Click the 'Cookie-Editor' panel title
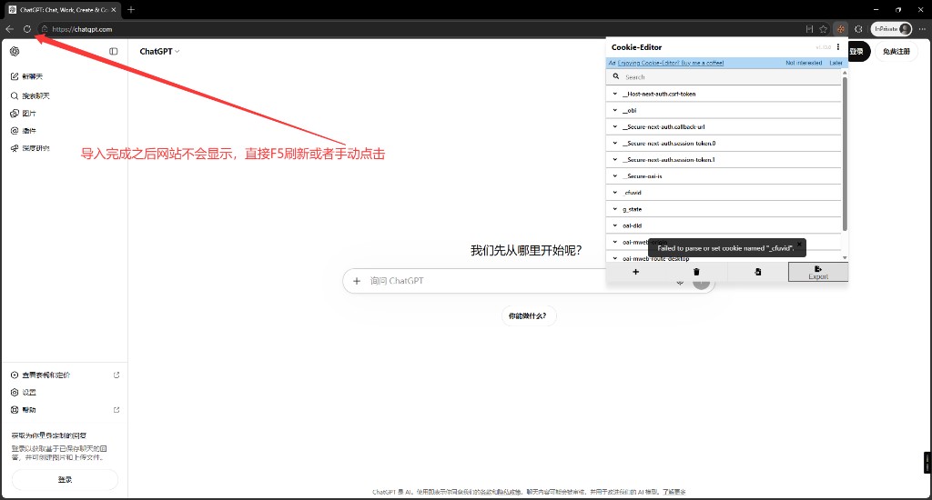The height and width of the screenshot is (500, 932). pyautogui.click(x=636, y=47)
